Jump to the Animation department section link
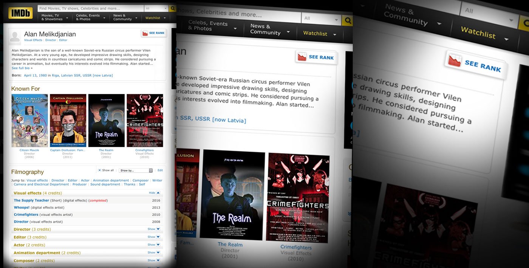This screenshot has height=268, width=529. pos(111,180)
